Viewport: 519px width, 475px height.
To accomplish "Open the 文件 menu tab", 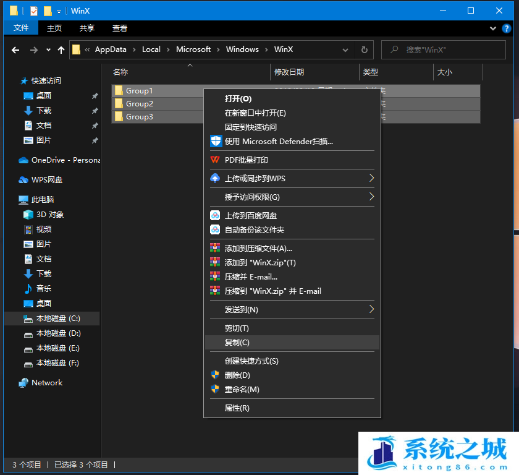I will [x=21, y=28].
